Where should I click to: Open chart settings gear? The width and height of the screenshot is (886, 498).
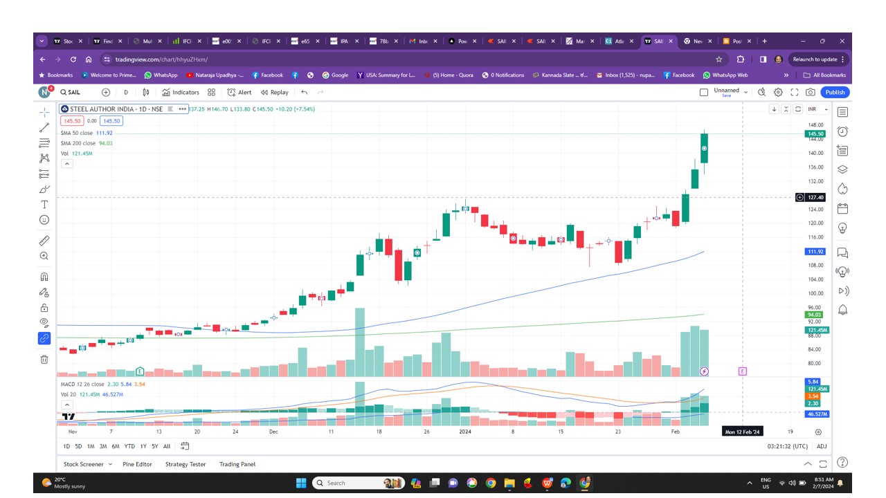(x=778, y=92)
